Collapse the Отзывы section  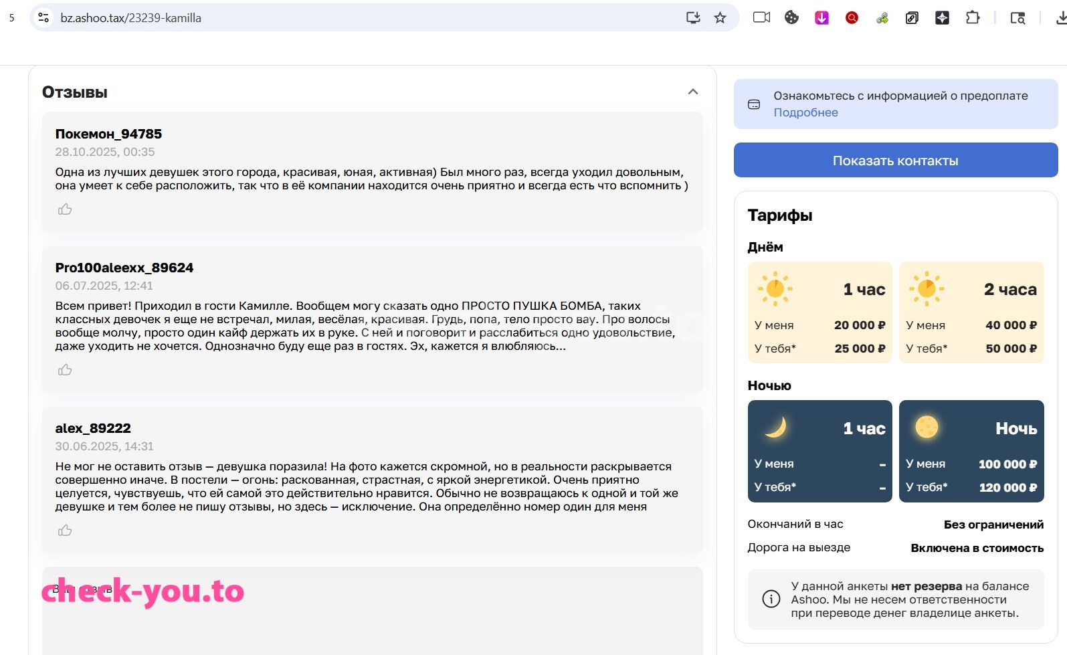(693, 92)
